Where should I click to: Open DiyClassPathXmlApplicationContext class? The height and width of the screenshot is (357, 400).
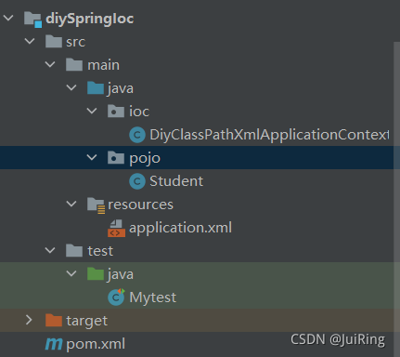click(269, 136)
